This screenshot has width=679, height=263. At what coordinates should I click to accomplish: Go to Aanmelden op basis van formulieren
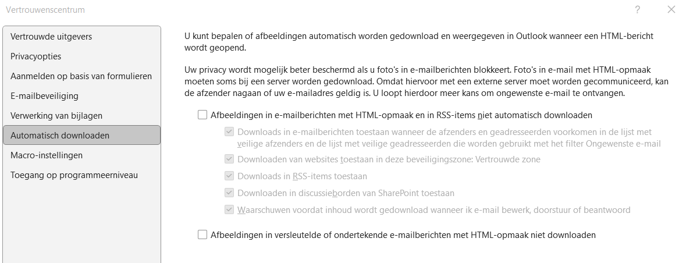click(x=81, y=76)
